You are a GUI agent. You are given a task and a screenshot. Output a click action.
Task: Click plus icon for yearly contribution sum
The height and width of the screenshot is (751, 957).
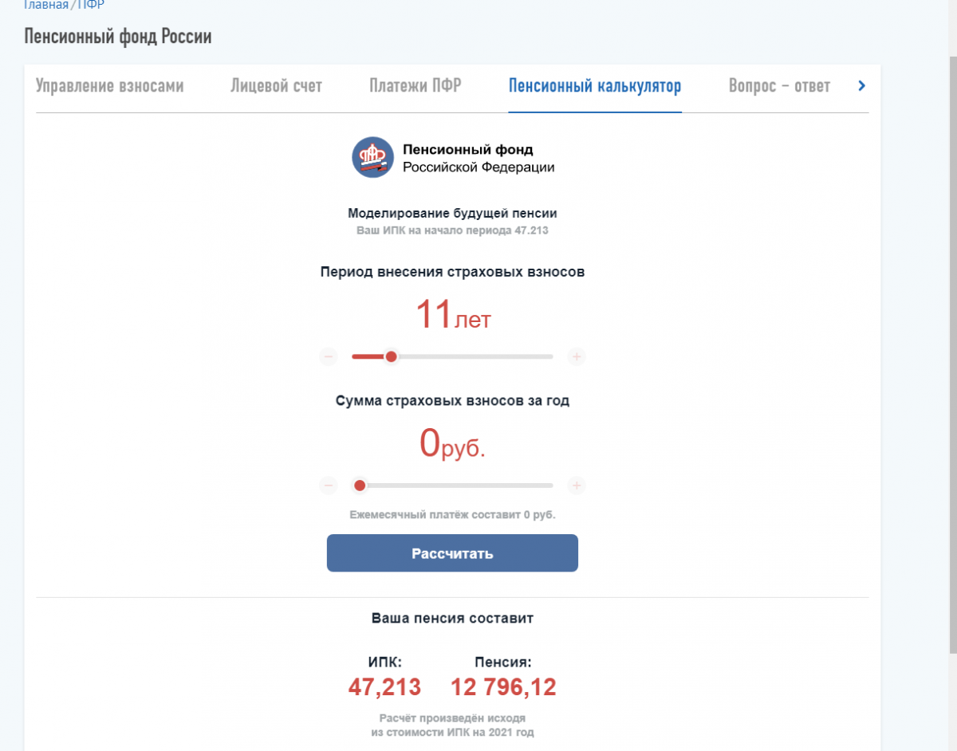[x=577, y=486]
